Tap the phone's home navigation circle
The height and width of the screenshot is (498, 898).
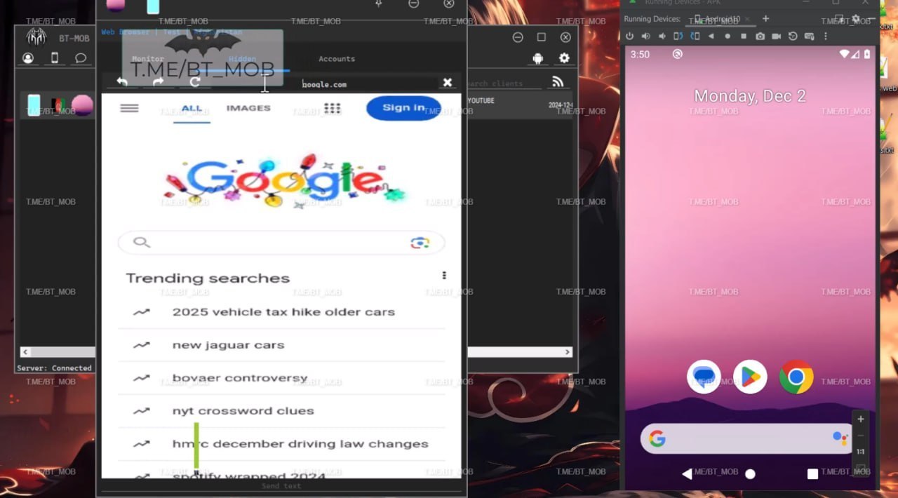(x=750, y=474)
